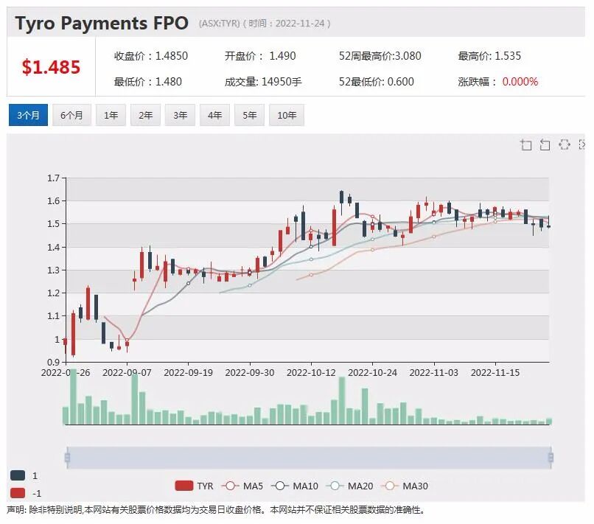Click the restore chart icon
This screenshot has height=524, width=594.
point(565,144)
